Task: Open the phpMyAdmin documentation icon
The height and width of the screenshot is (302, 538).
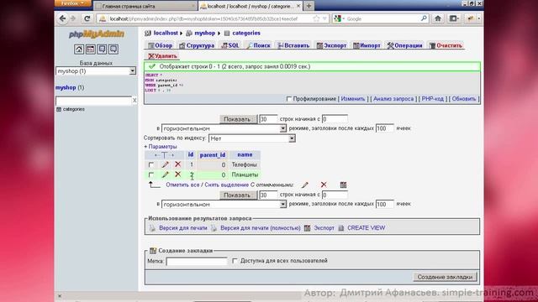Action: (x=102, y=49)
